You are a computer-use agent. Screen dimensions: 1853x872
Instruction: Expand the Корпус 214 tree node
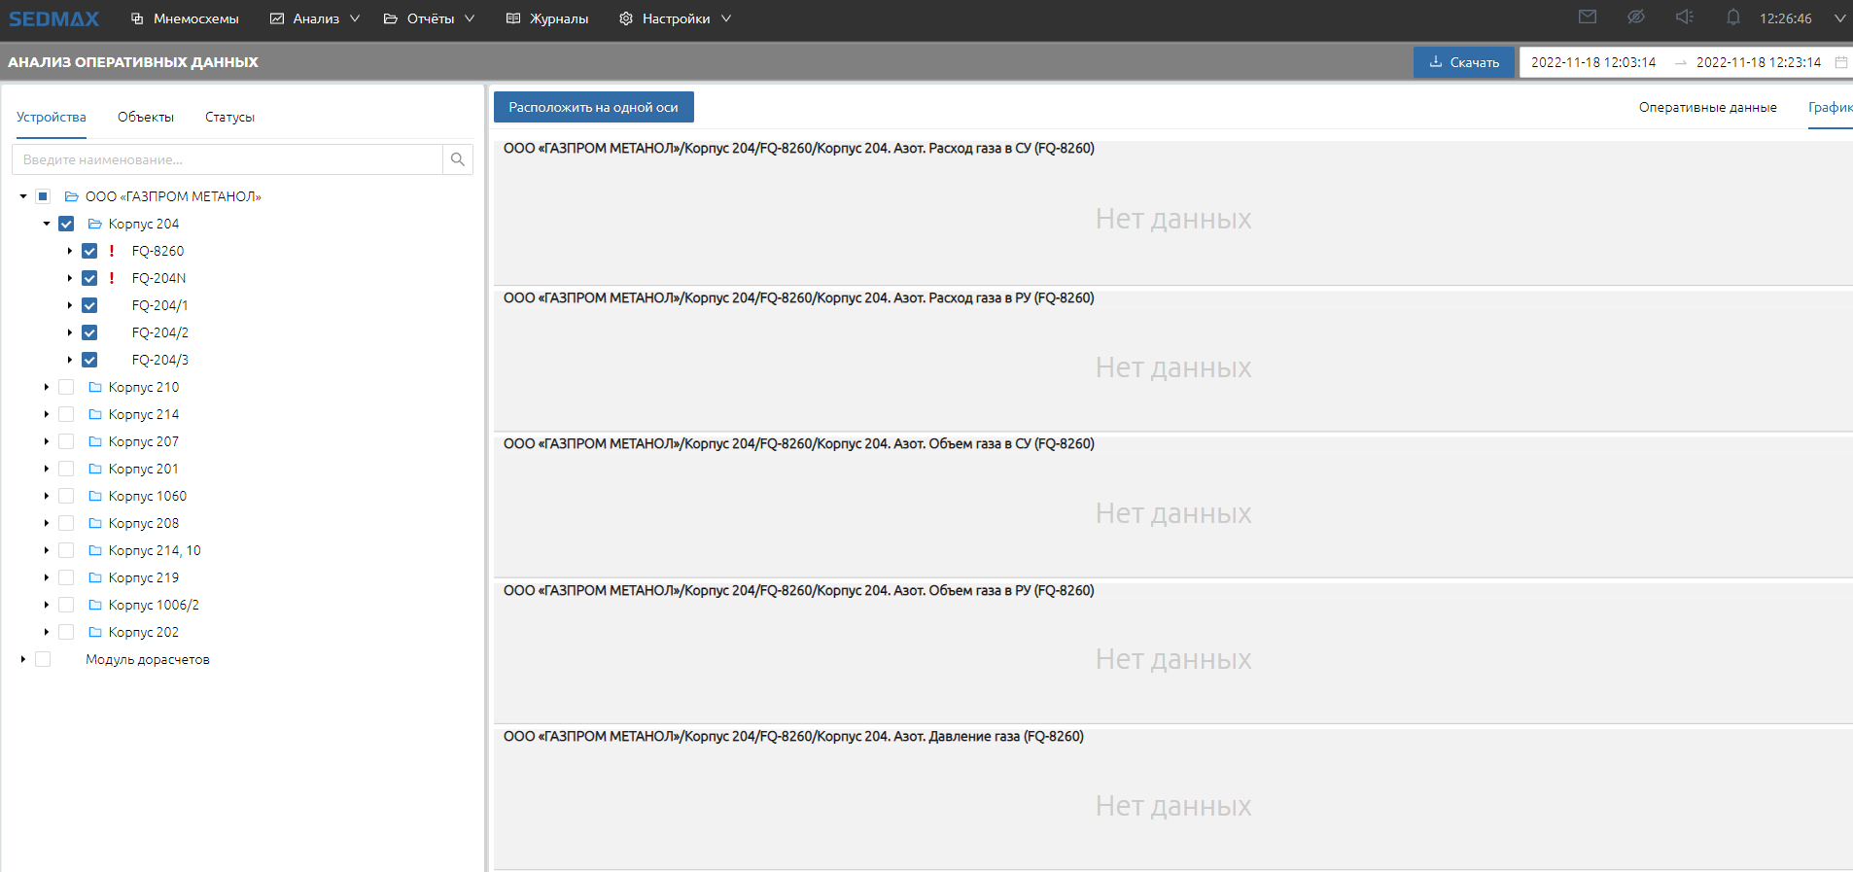46,414
